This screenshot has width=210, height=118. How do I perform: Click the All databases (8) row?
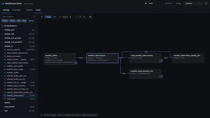click(x=19, y=26)
